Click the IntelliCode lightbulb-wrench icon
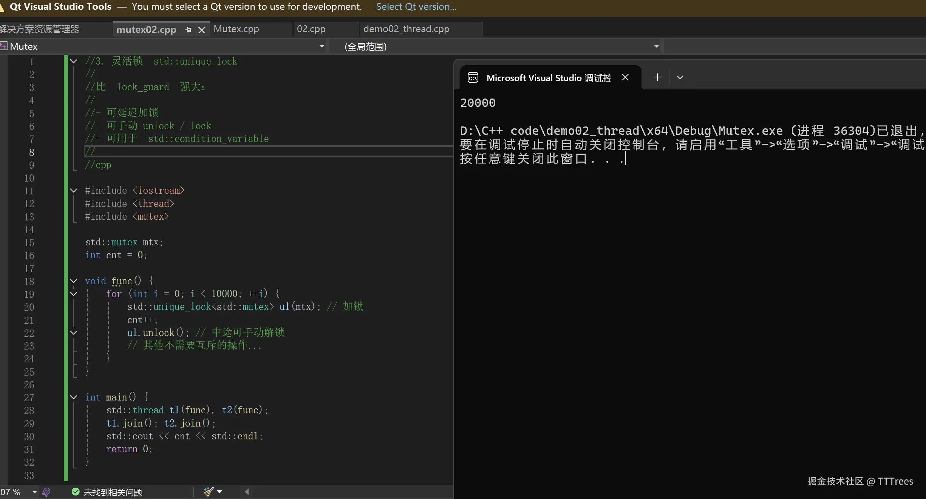This screenshot has width=926, height=499. pos(46,492)
